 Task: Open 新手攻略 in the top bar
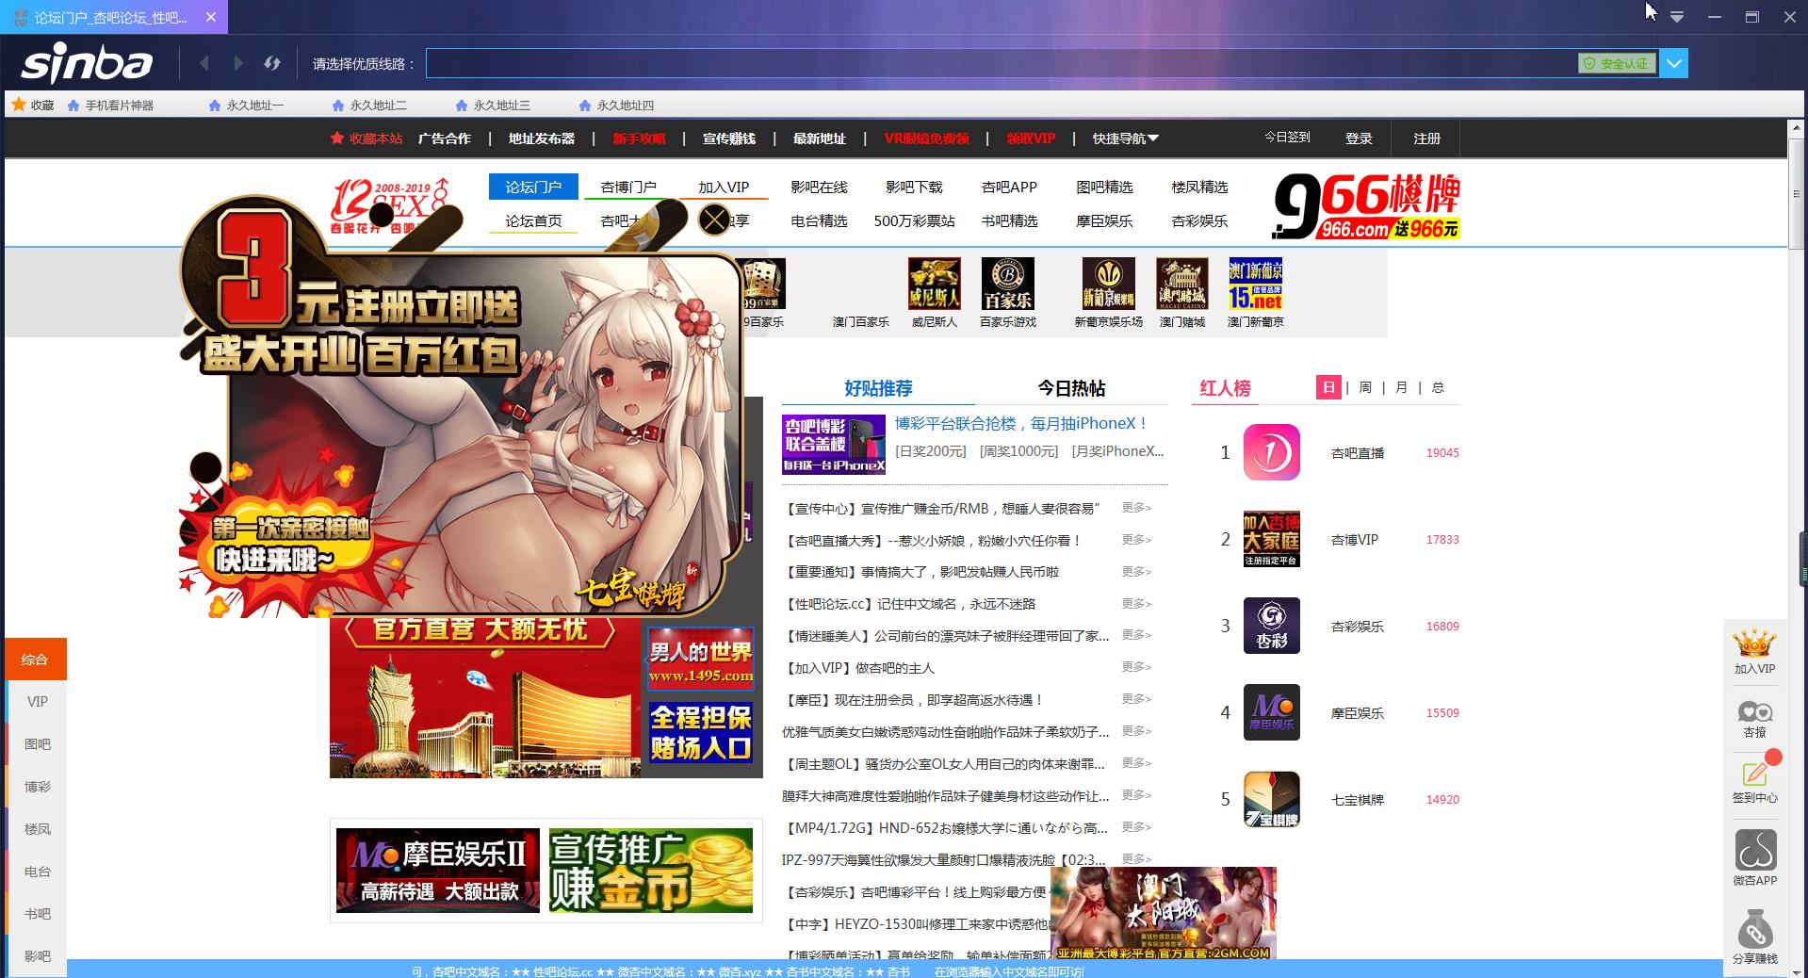click(639, 139)
